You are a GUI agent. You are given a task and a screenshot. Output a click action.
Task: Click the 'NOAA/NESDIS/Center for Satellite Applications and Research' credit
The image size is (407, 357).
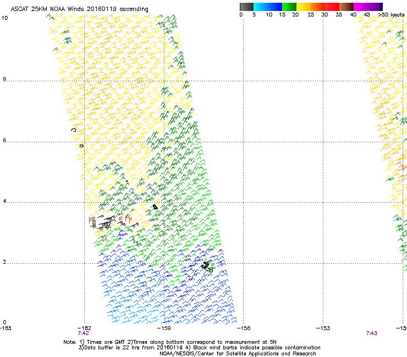(238, 354)
